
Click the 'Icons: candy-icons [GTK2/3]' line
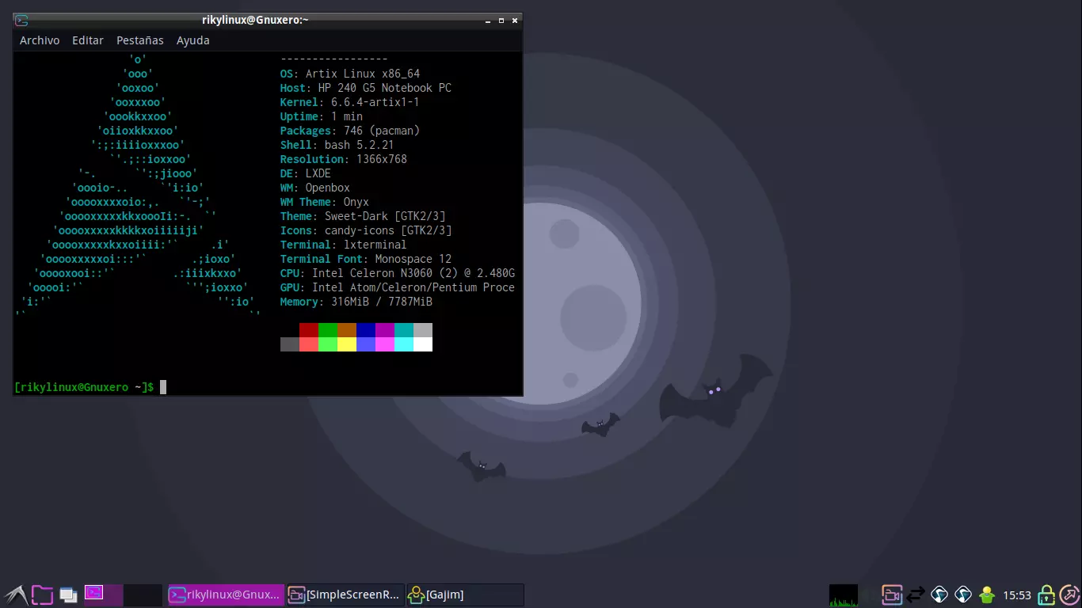[x=366, y=230]
